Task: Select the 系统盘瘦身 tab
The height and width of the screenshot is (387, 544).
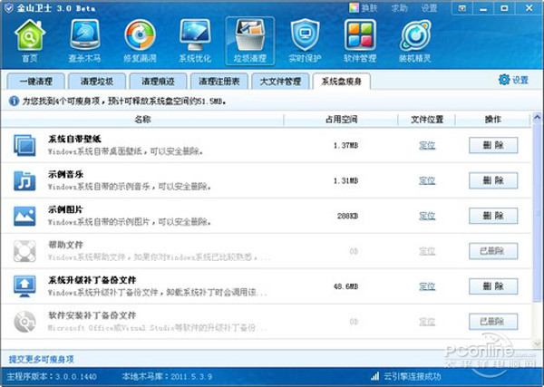Action: [342, 82]
